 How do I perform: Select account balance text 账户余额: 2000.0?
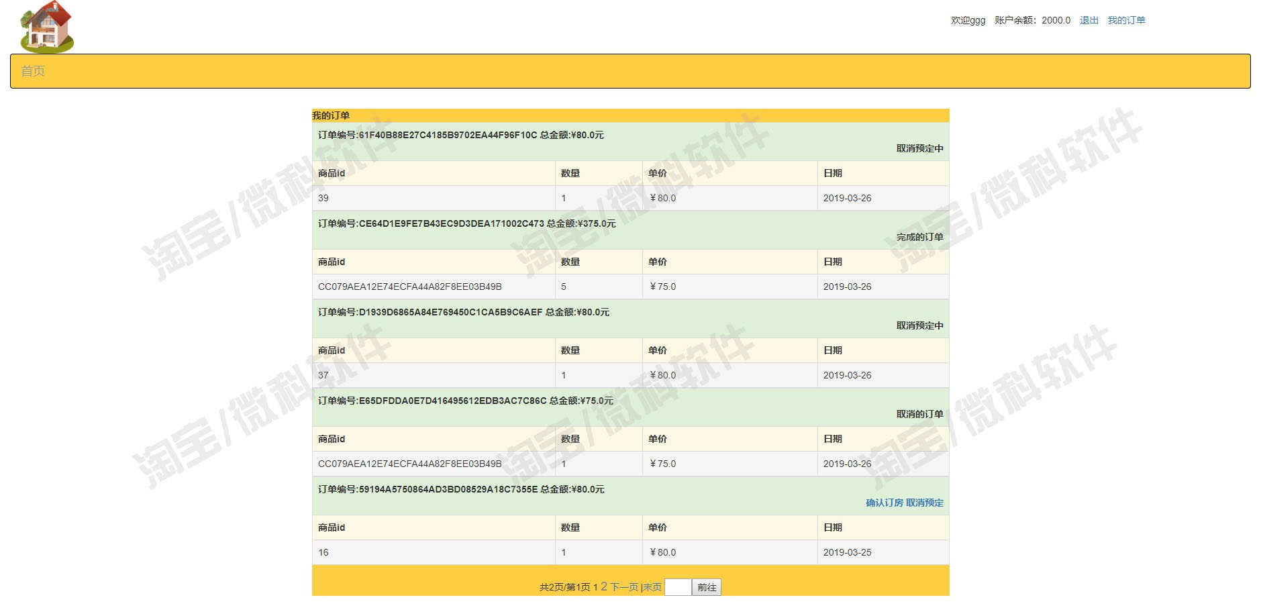(x=1032, y=20)
